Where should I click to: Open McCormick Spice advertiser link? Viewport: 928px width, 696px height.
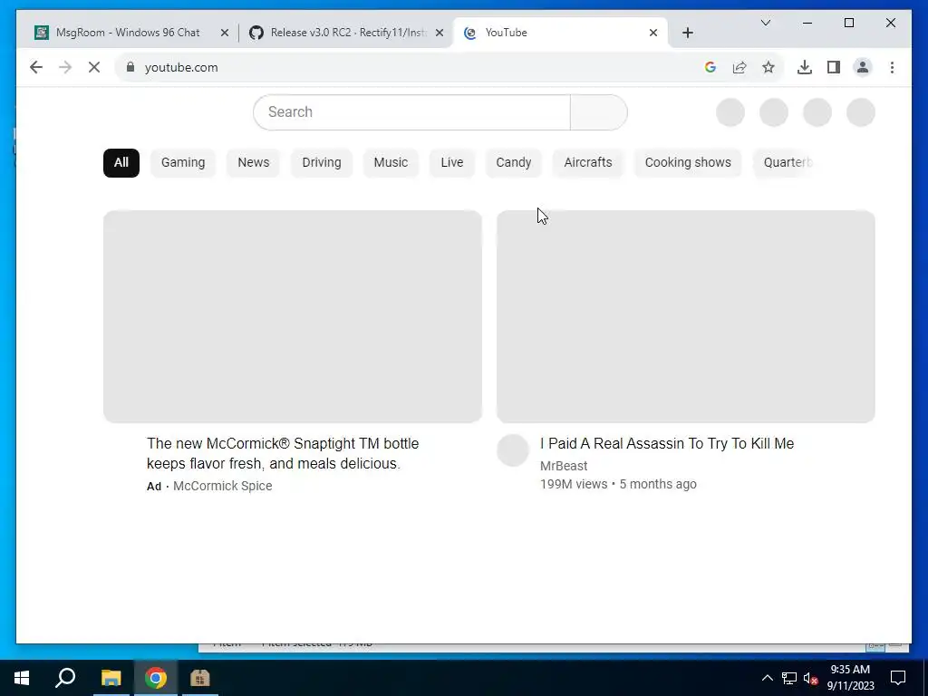click(223, 486)
